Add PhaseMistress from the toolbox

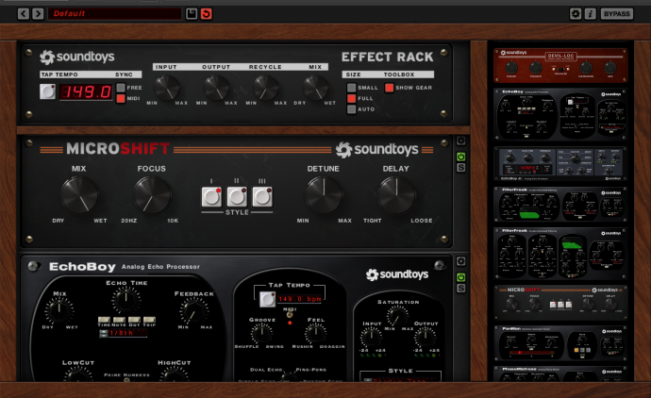[x=560, y=373]
